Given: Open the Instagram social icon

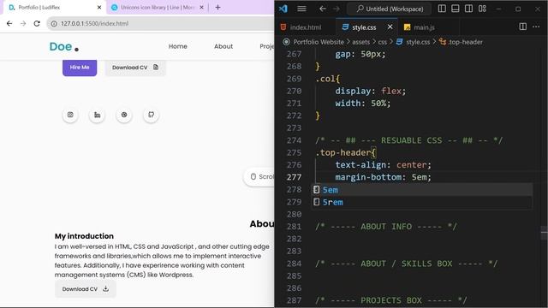Looking at the screenshot, I should coord(70,115).
